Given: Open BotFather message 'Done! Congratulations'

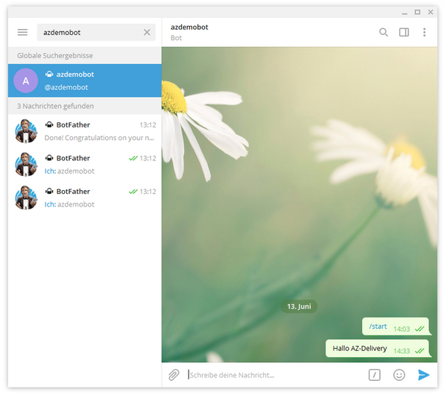Looking at the screenshot, I should point(85,131).
